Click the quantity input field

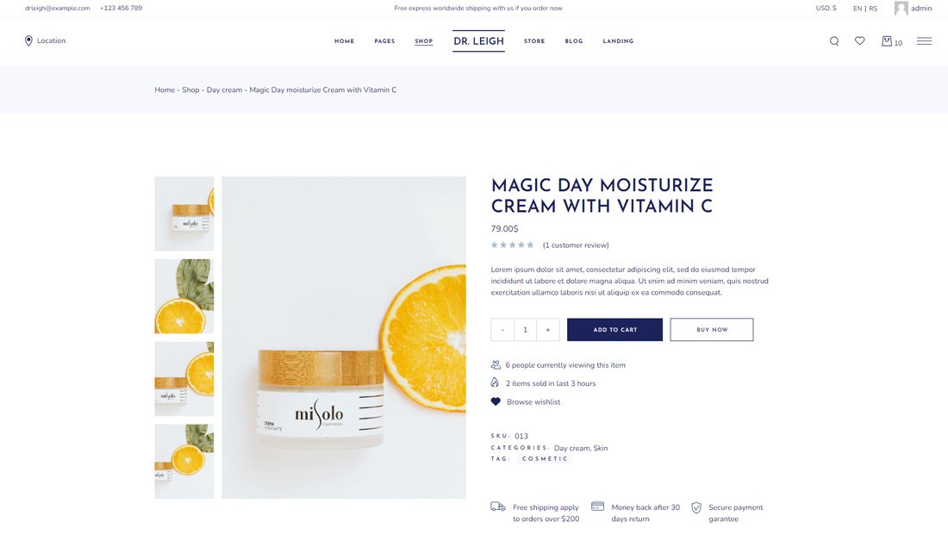525,330
